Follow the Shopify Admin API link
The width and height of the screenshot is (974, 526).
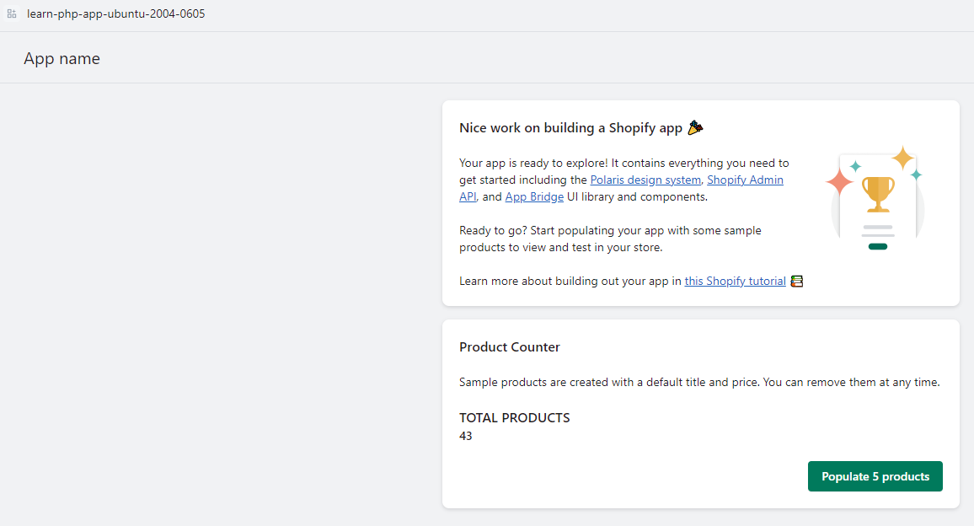(745, 180)
